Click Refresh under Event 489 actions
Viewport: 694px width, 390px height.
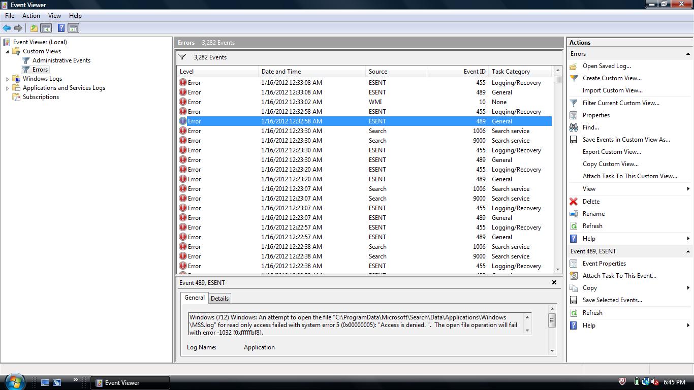click(x=592, y=313)
